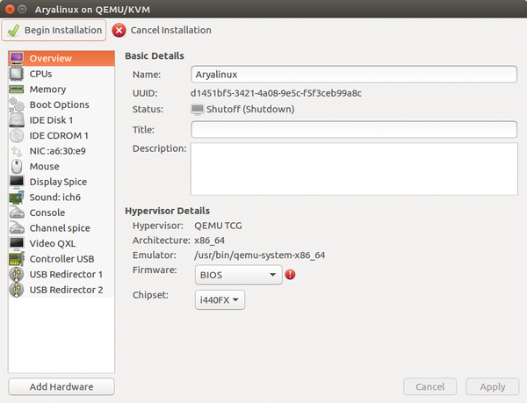
Task: Open Boot Options gears icon
Action: (x=17, y=104)
